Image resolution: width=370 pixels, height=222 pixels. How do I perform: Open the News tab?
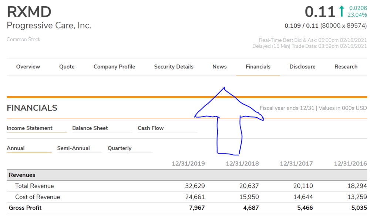pyautogui.click(x=219, y=67)
